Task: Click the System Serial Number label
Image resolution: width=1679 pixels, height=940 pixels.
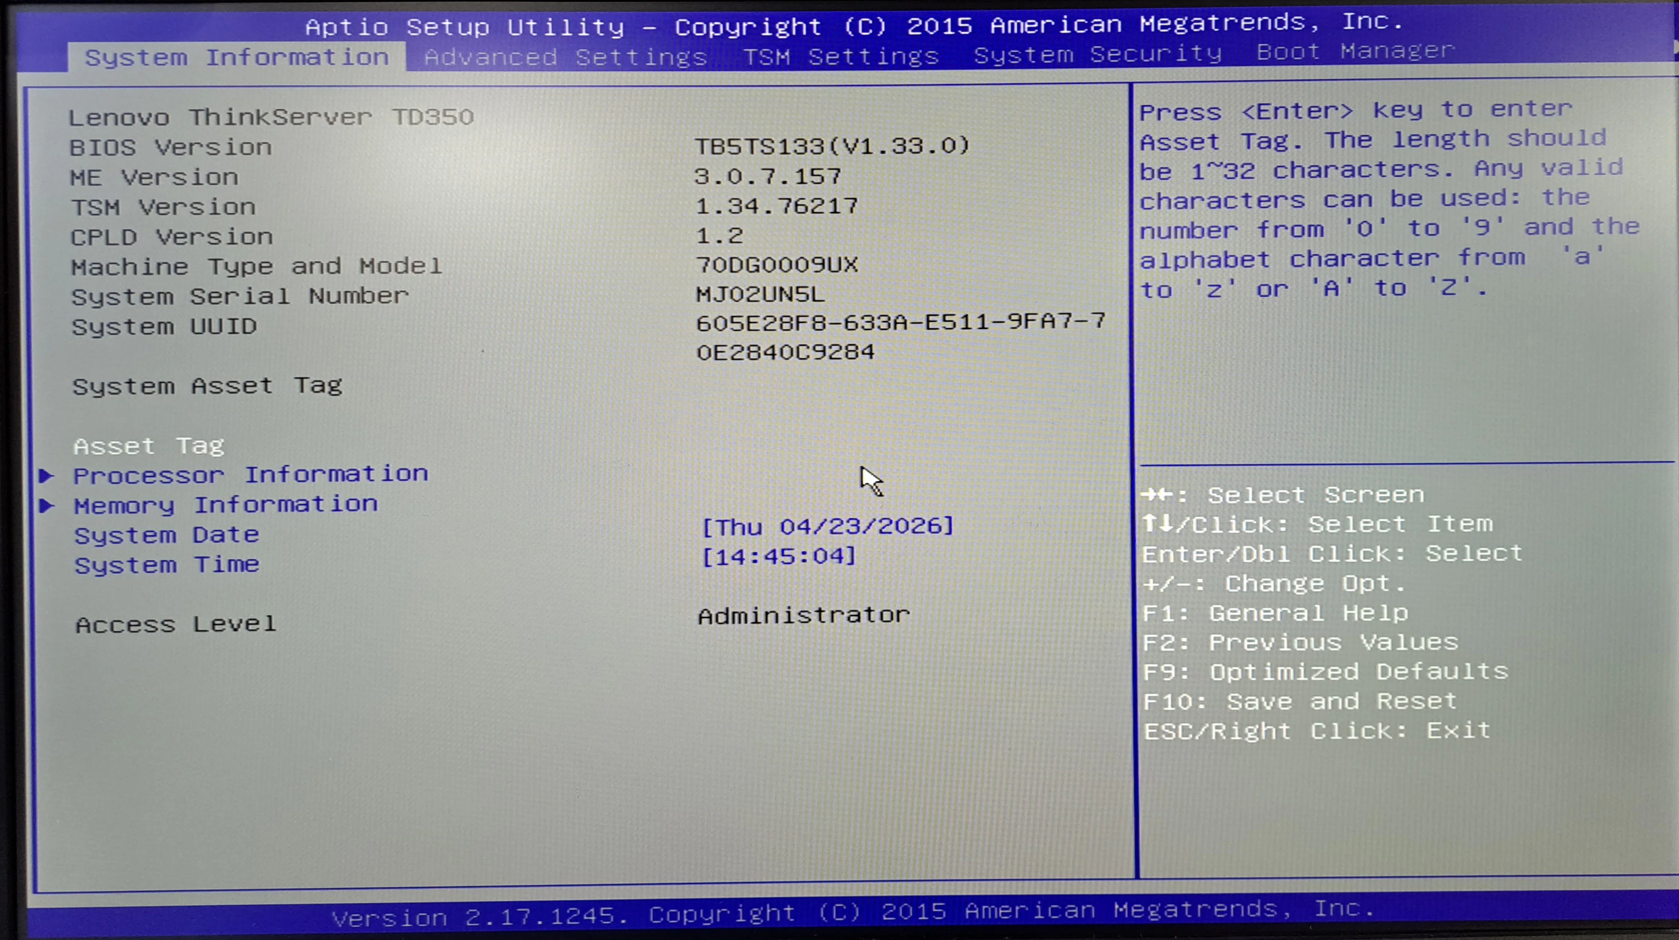Action: pyautogui.click(x=240, y=296)
